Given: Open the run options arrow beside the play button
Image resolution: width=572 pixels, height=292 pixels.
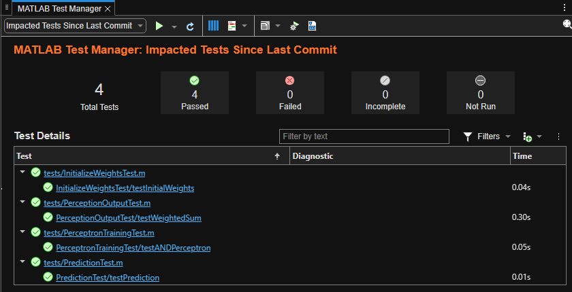Looking at the screenshot, I should (174, 26).
